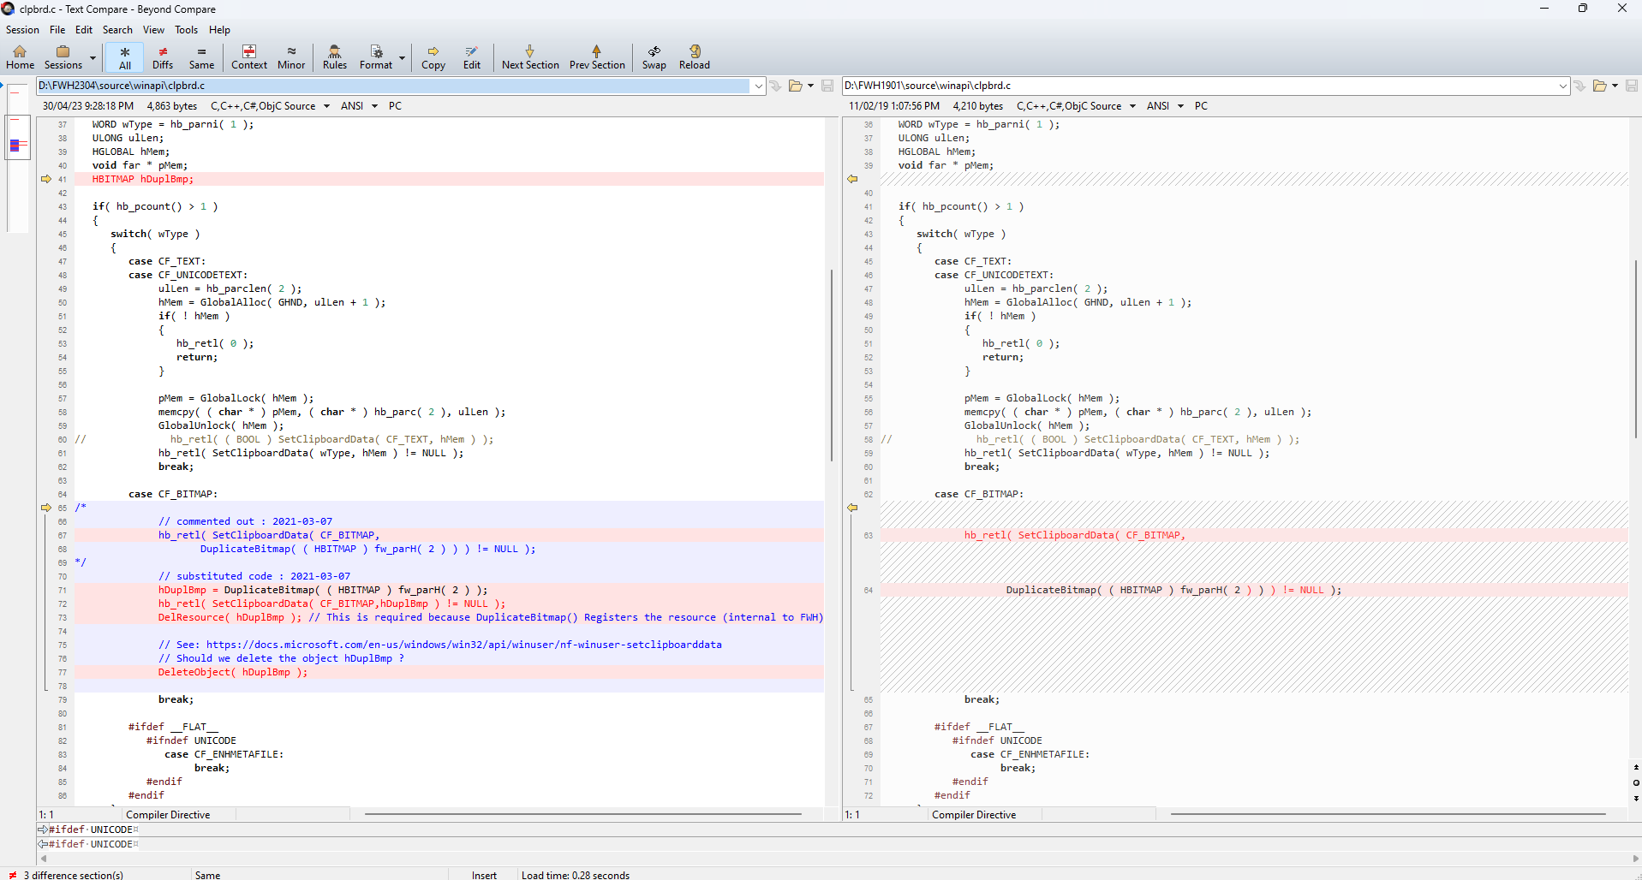Open the Search menu
1642x880 pixels.
point(117,30)
